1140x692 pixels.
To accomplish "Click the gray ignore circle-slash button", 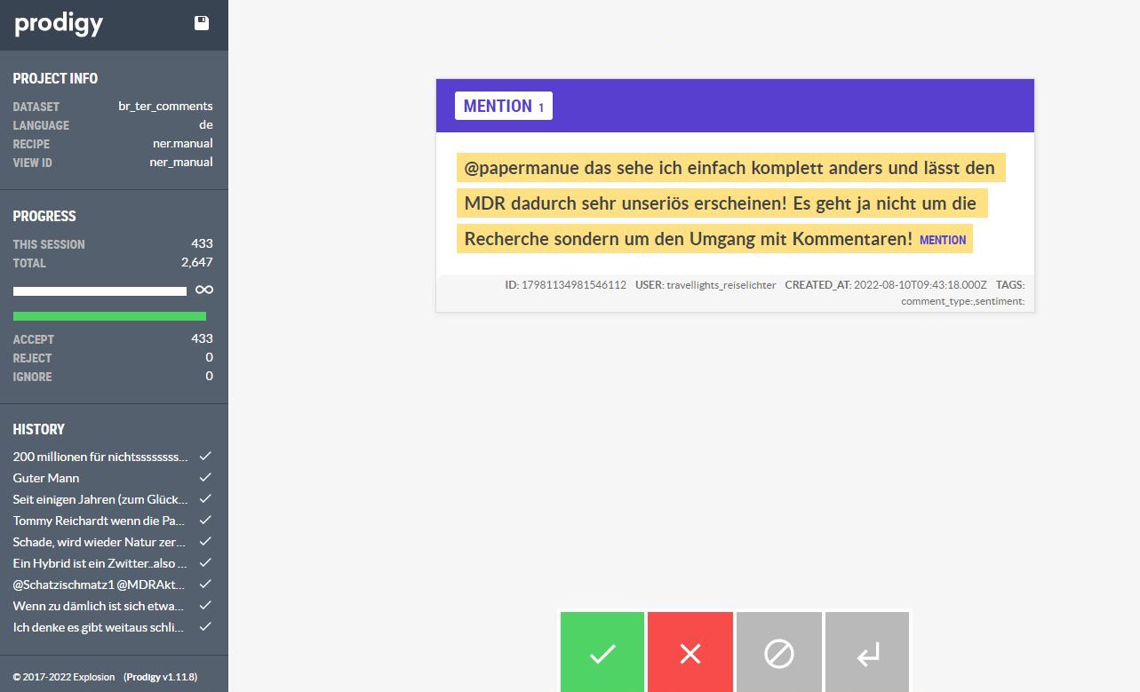I will (x=778, y=654).
